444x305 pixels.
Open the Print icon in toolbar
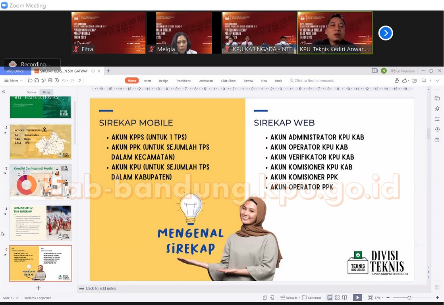50,81
